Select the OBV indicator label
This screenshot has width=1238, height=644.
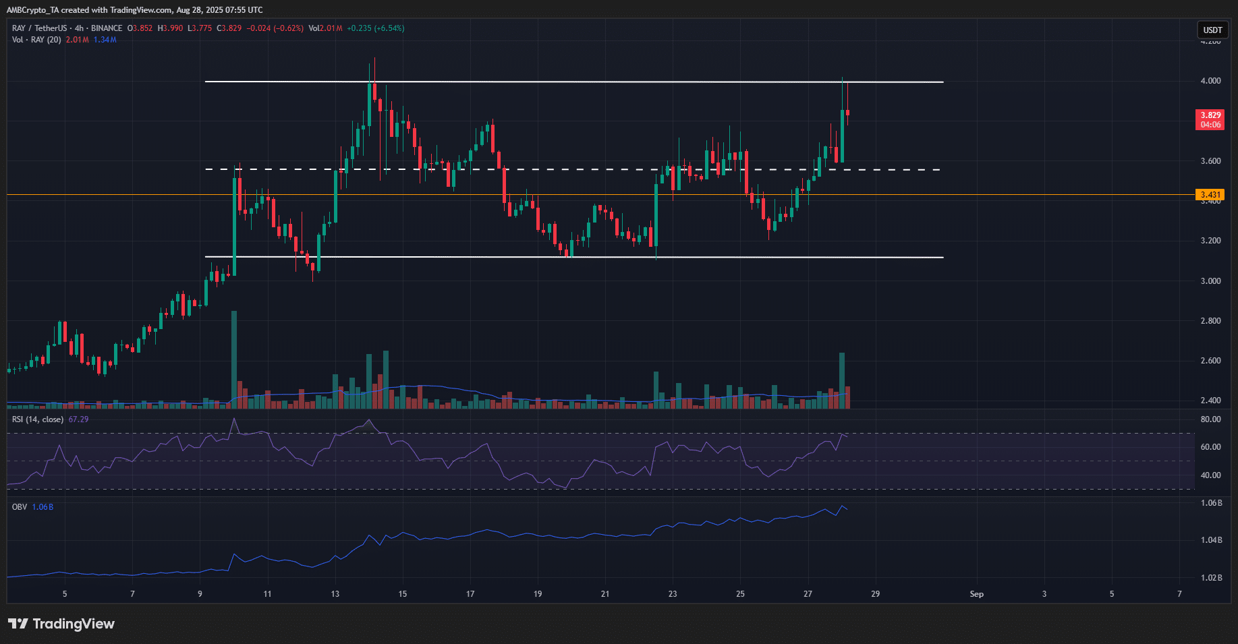click(x=20, y=506)
